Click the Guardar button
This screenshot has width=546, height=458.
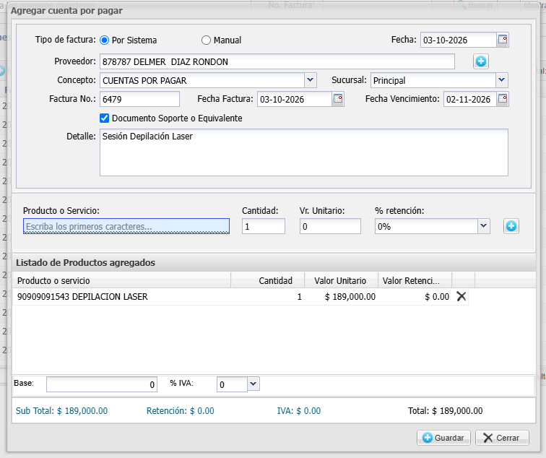point(443,438)
